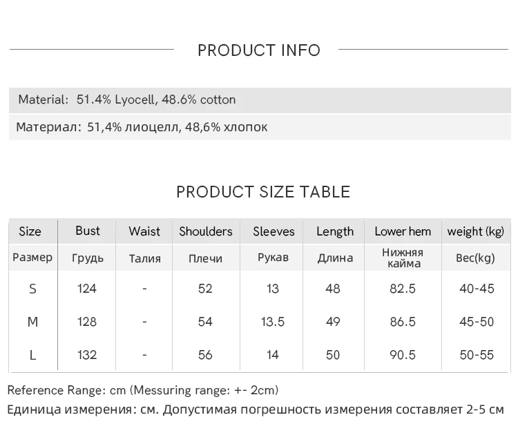Select the English material composition row
This screenshot has width=518, height=435.
[x=127, y=99]
